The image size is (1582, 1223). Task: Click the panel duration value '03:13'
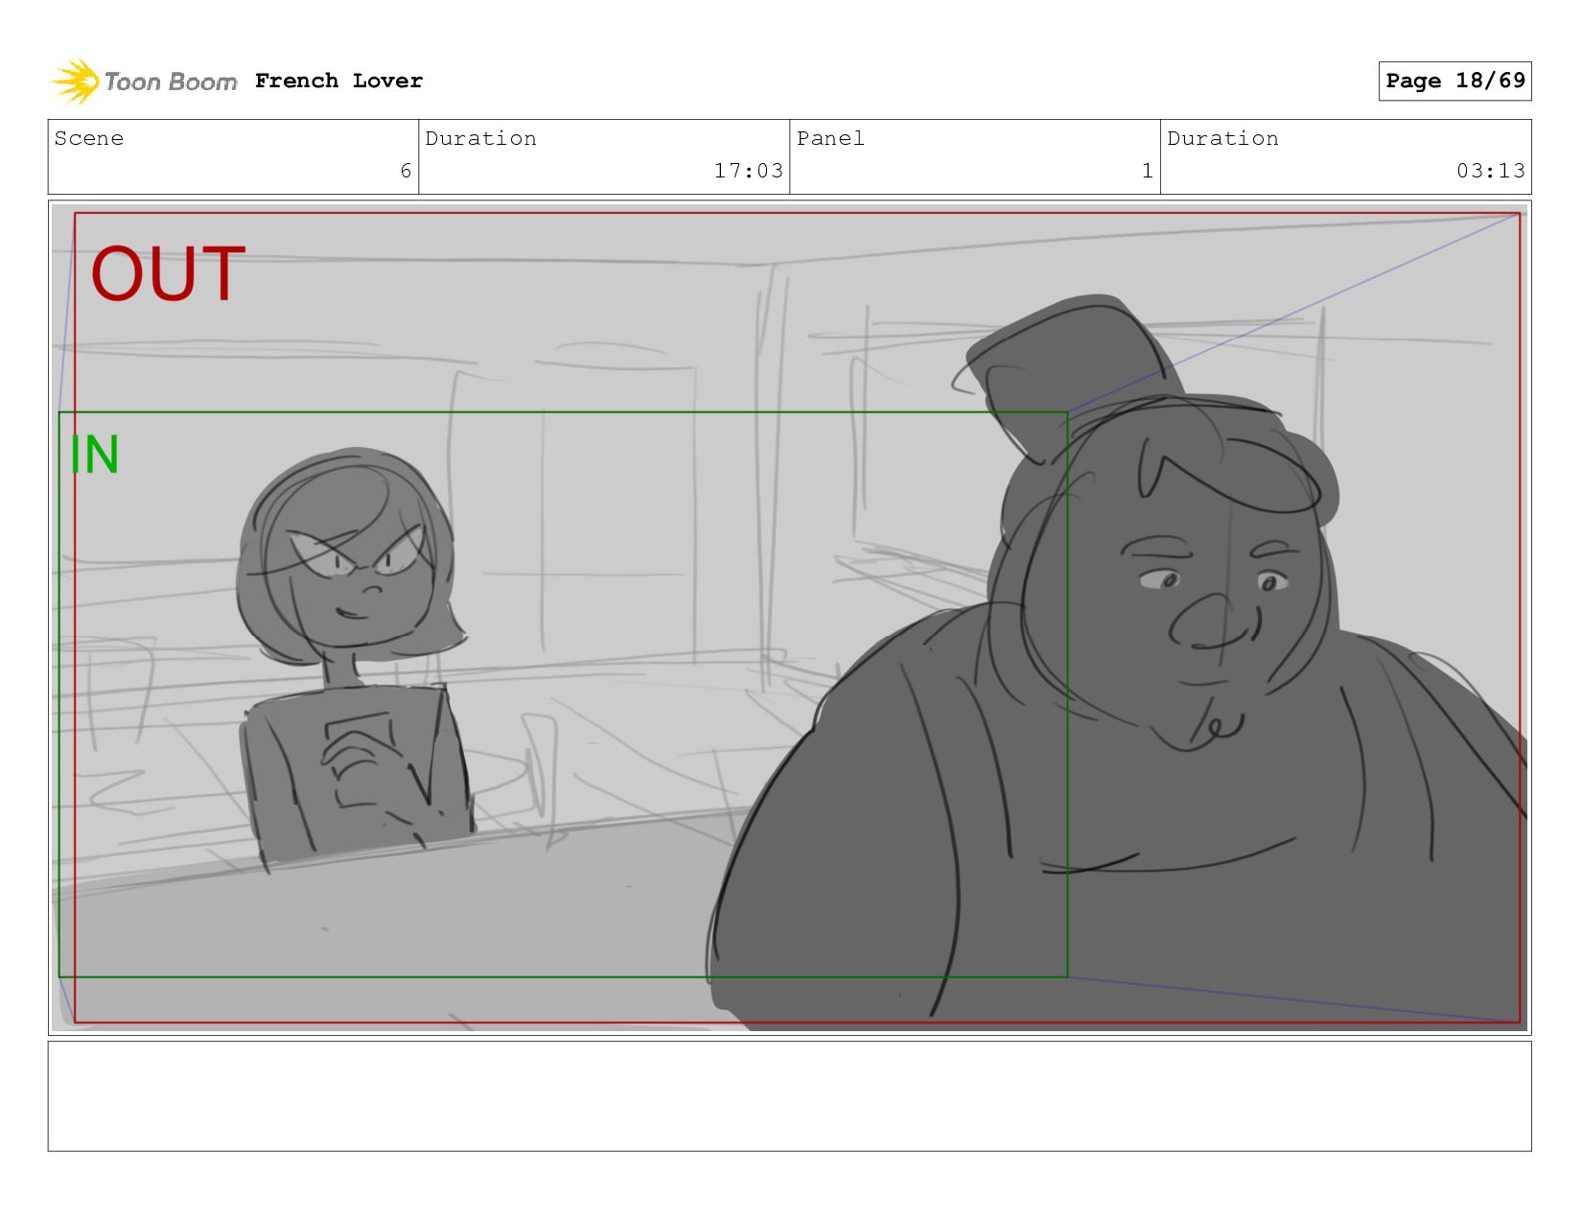pyautogui.click(x=1490, y=171)
